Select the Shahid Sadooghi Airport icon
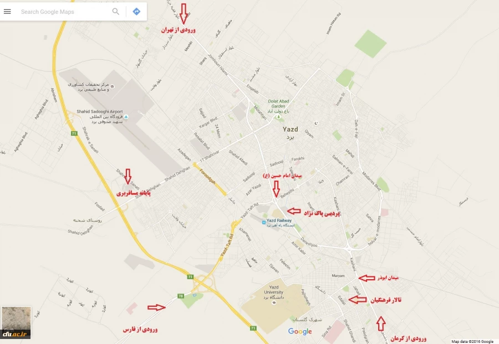The width and height of the screenshot is (499, 344). pos(126,117)
